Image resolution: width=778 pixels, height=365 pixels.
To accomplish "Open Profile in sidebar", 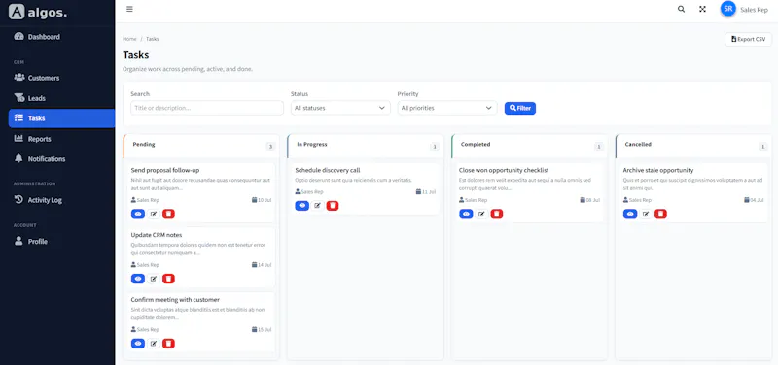I will click(61, 241).
